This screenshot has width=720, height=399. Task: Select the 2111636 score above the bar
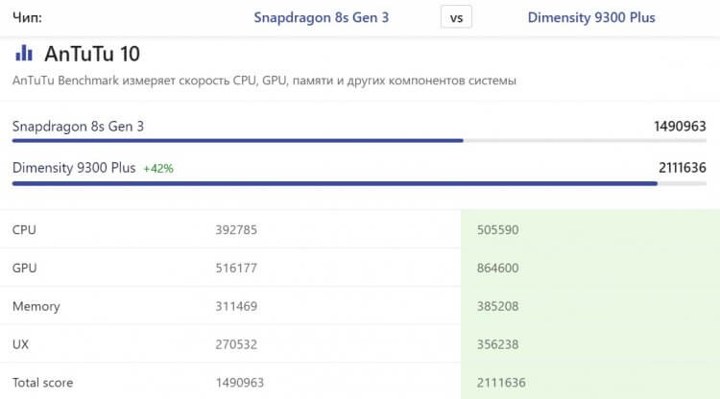pyautogui.click(x=683, y=168)
